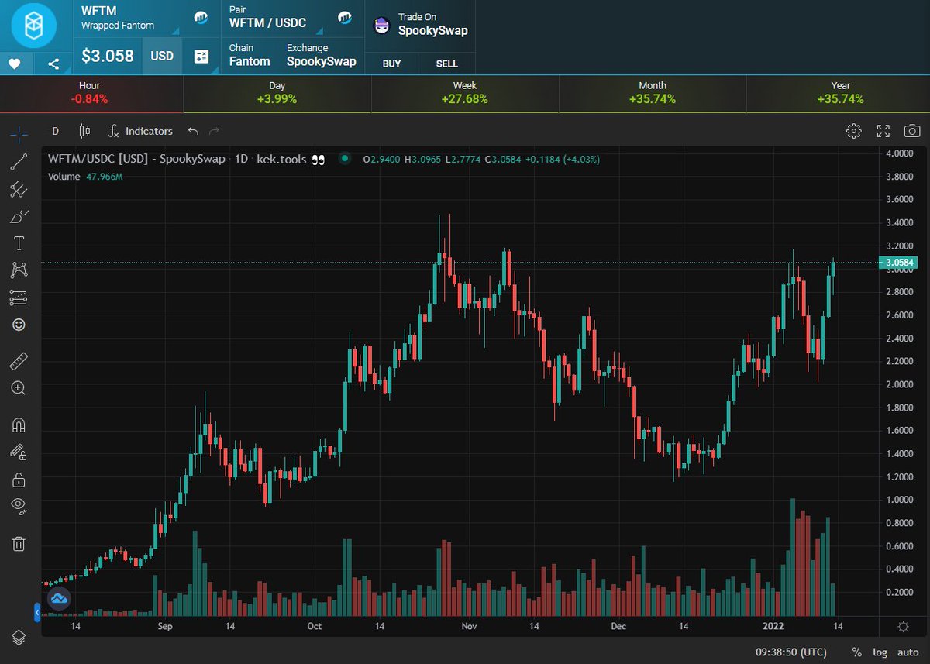Click the current price label 3.0584
The width and height of the screenshot is (930, 664).
[x=898, y=263]
